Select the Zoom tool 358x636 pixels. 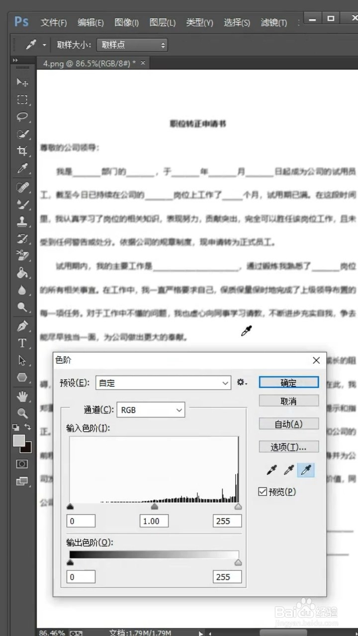point(22,413)
